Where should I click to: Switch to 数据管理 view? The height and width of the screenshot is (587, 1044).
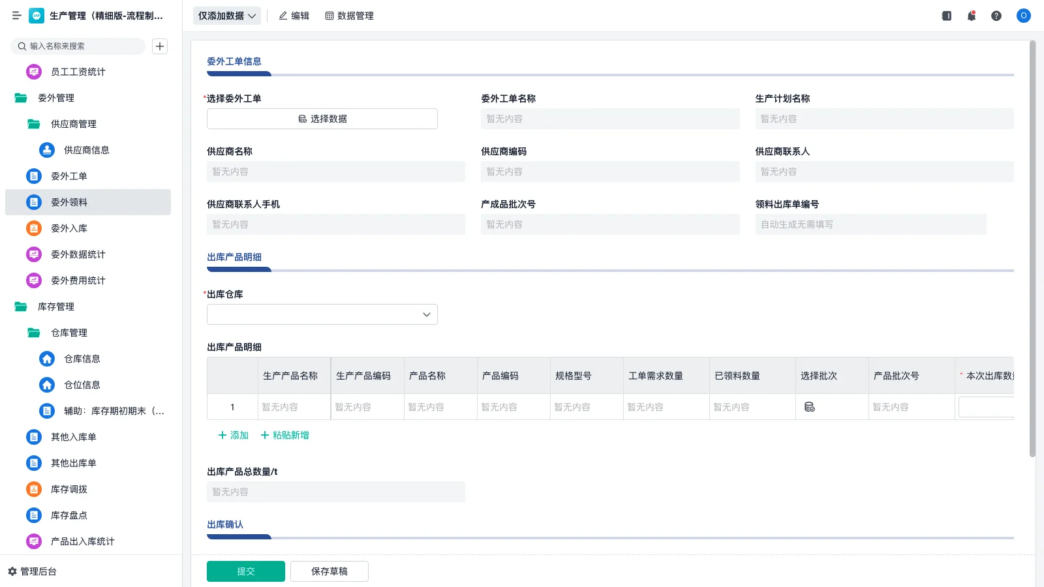pyautogui.click(x=350, y=16)
